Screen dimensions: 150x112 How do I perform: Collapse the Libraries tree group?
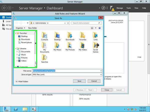16,49
